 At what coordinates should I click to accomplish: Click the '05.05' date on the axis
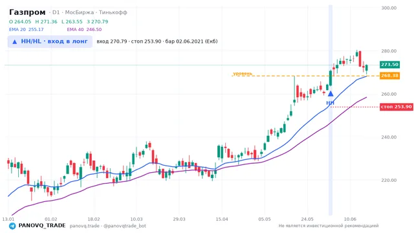pyautogui.click(x=265, y=219)
